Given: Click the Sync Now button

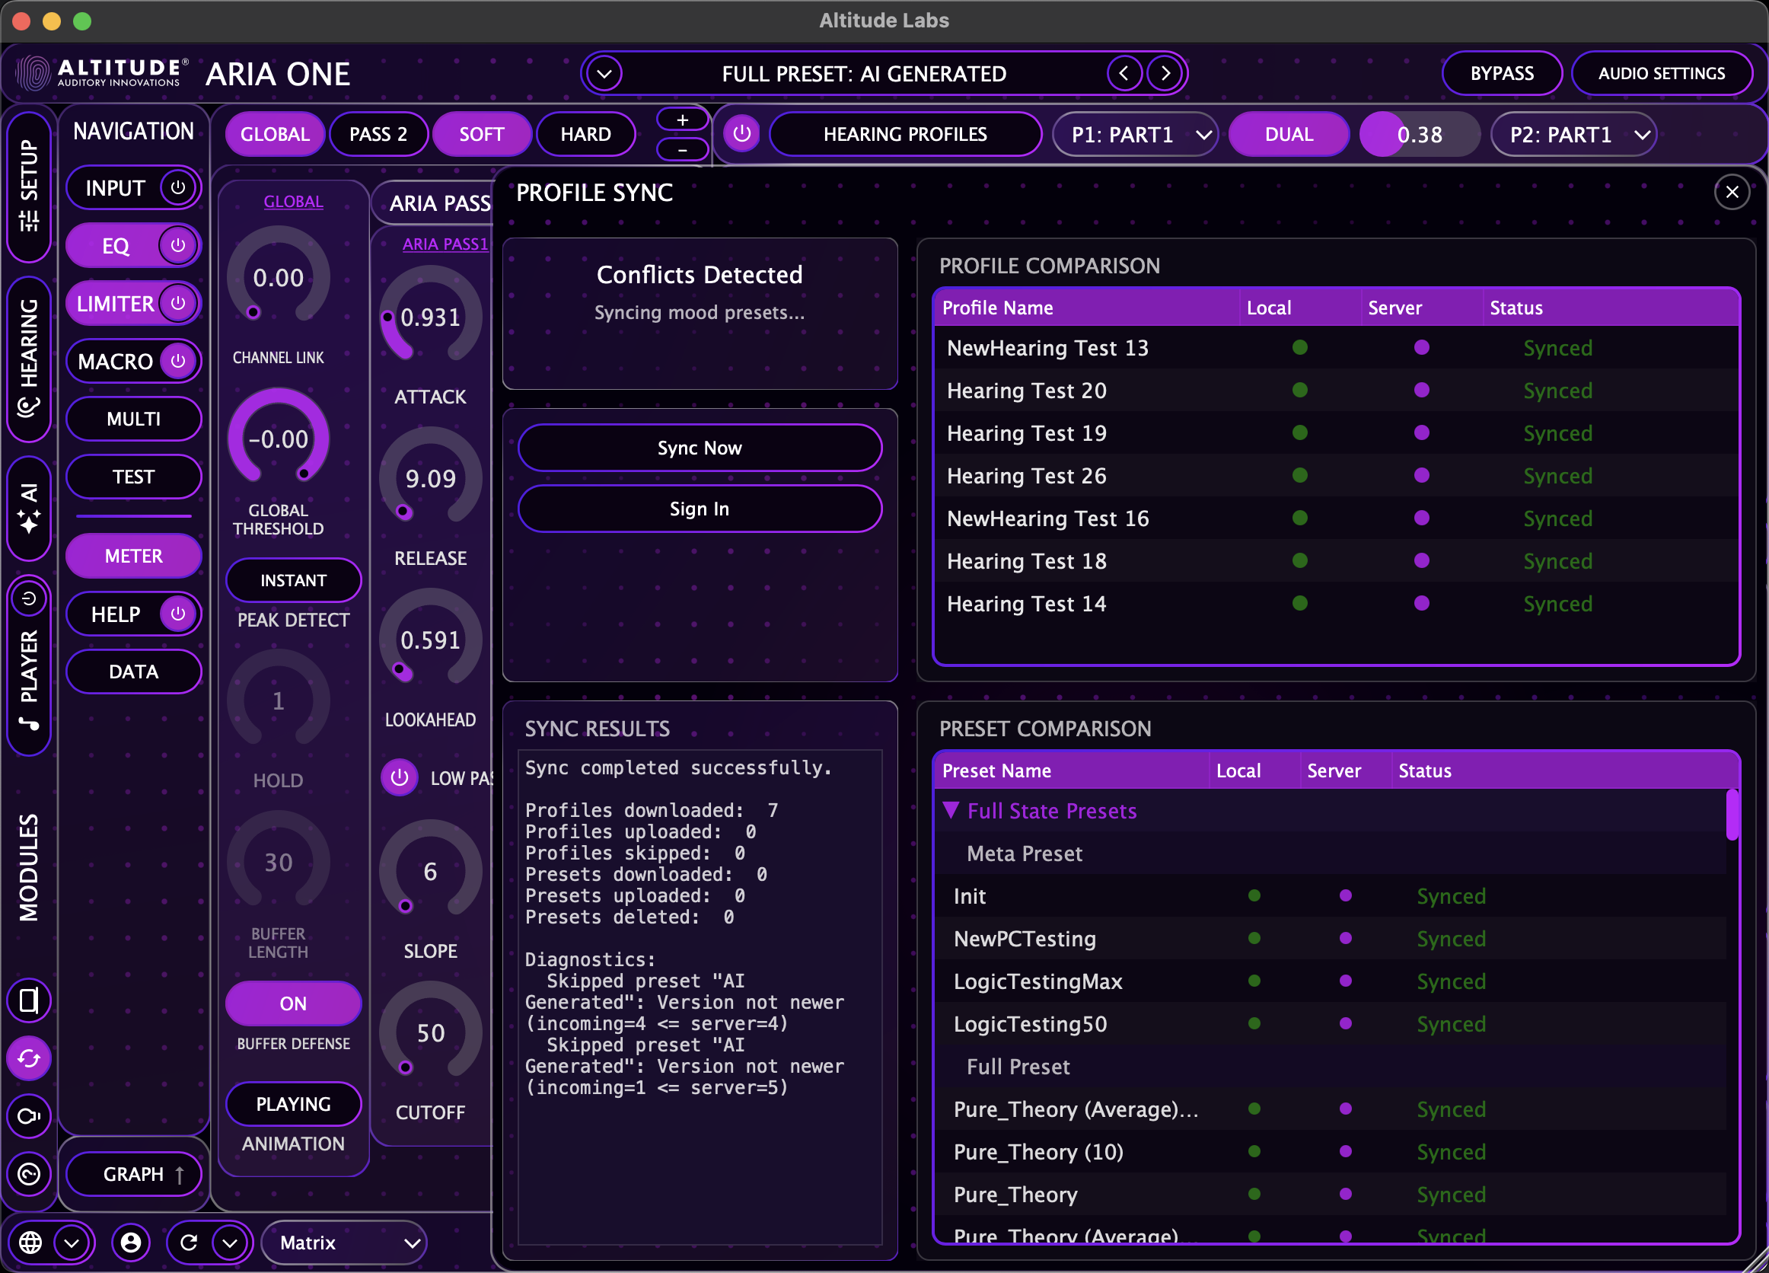Looking at the screenshot, I should pos(700,447).
